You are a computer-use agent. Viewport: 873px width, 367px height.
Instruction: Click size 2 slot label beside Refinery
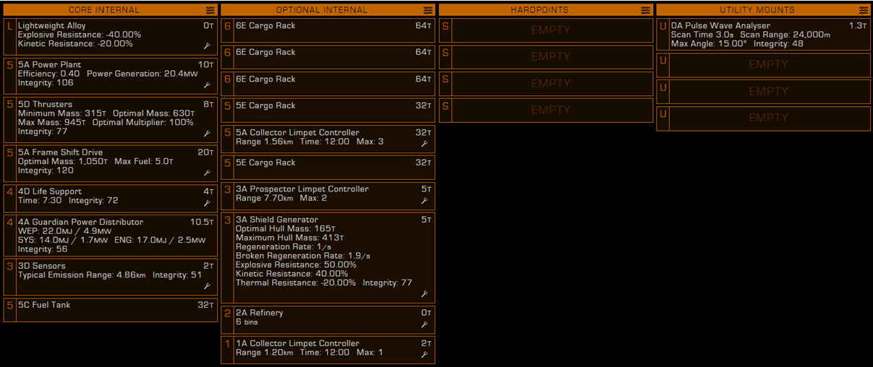pyautogui.click(x=228, y=314)
